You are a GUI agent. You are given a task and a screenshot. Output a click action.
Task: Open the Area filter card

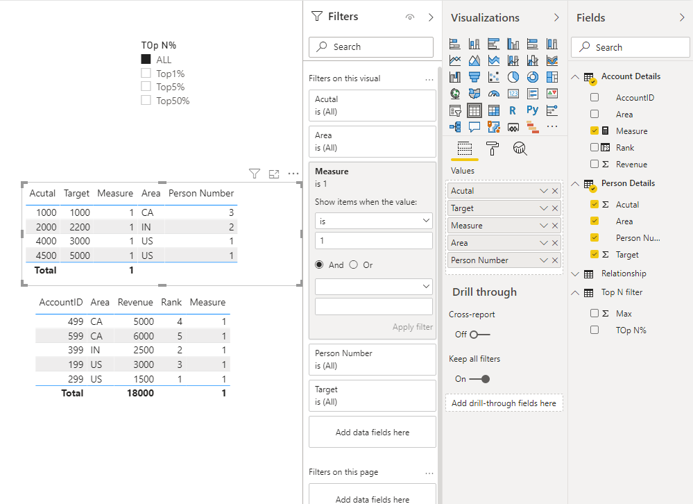pyautogui.click(x=372, y=142)
